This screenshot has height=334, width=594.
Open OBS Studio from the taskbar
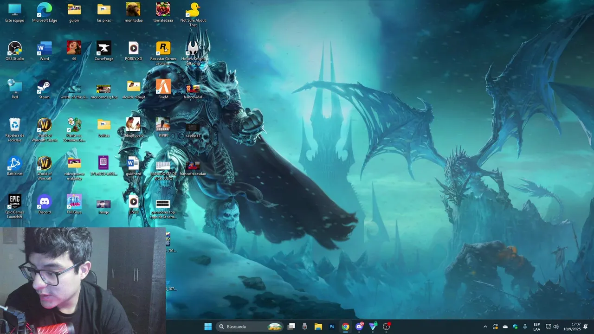point(386,327)
